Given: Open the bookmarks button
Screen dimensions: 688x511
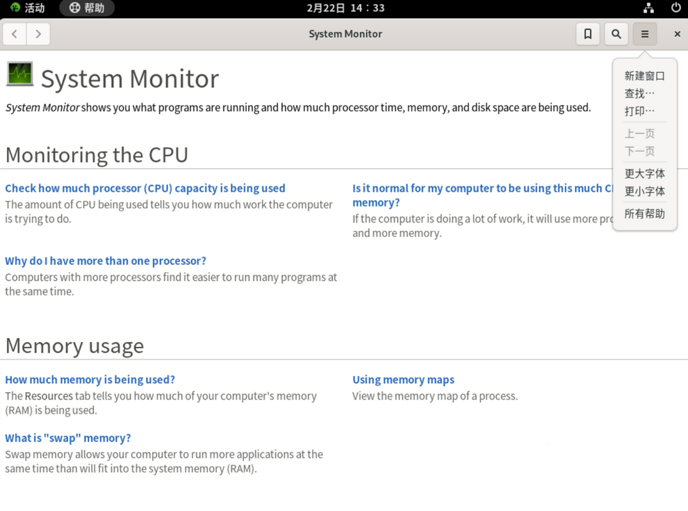Looking at the screenshot, I should pos(588,34).
